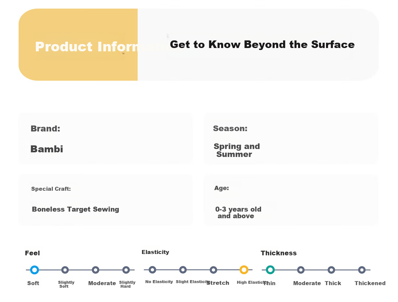
Task: Select the Thin thickness marker
Action: (x=270, y=270)
